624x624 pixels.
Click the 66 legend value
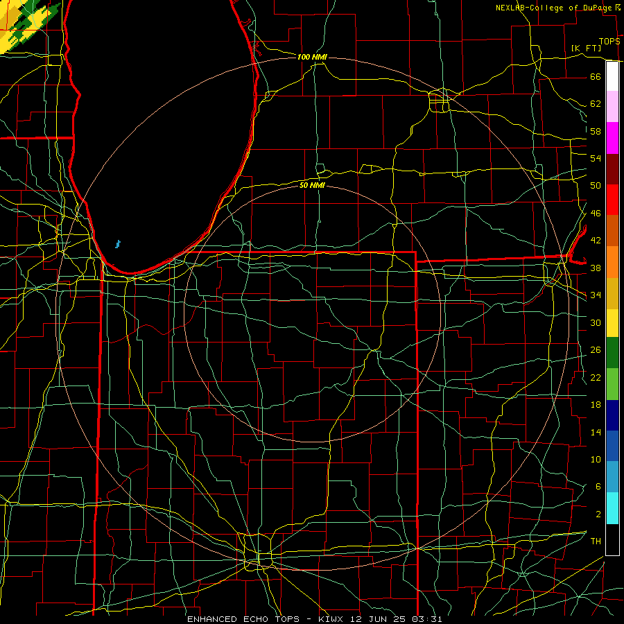click(x=596, y=76)
